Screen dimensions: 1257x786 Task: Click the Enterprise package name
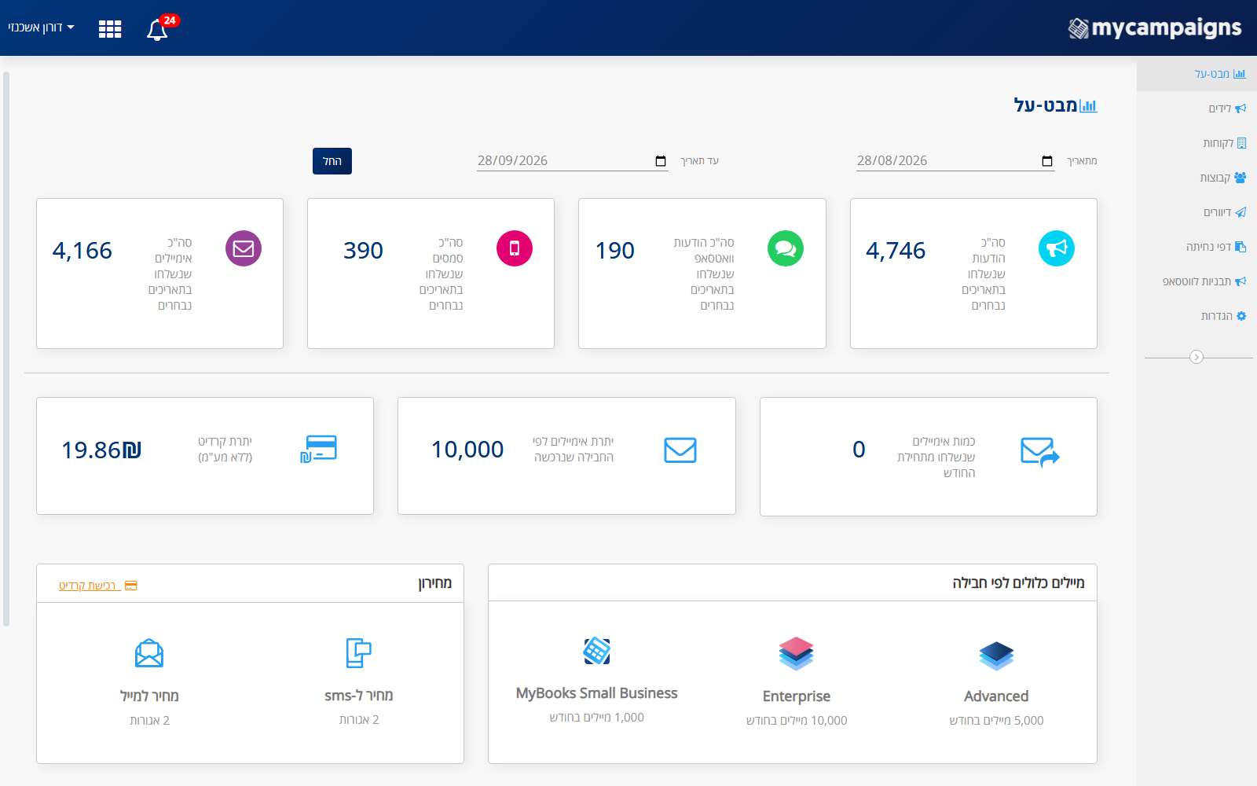(797, 696)
